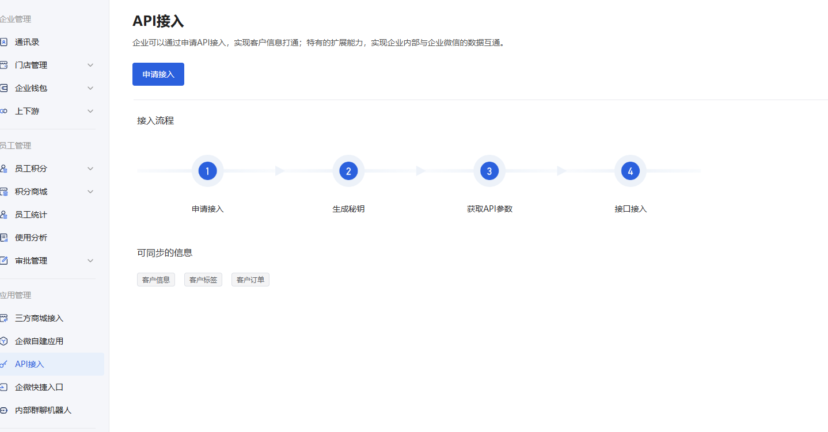
Task: Click the 获取API参数 step label
Action: pos(489,209)
